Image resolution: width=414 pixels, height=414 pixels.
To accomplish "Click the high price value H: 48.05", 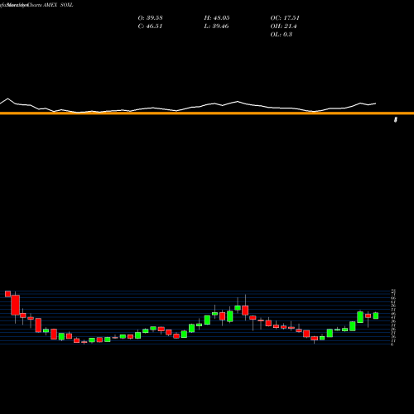I will [x=217, y=18].
